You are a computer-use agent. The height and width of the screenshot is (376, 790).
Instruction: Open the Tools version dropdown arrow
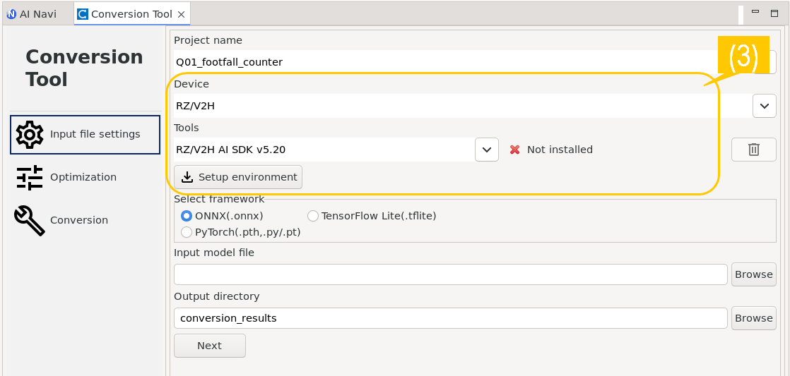tap(486, 150)
